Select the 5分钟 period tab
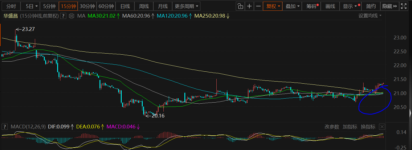This screenshot has height=150, width=412. 49,6
